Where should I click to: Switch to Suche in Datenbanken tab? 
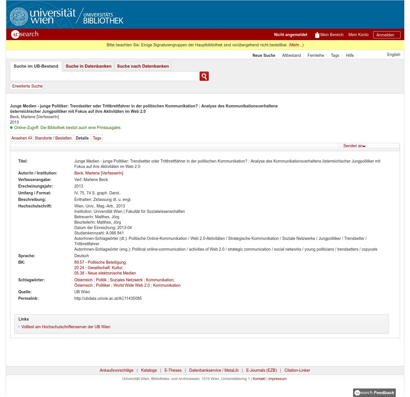click(x=89, y=66)
